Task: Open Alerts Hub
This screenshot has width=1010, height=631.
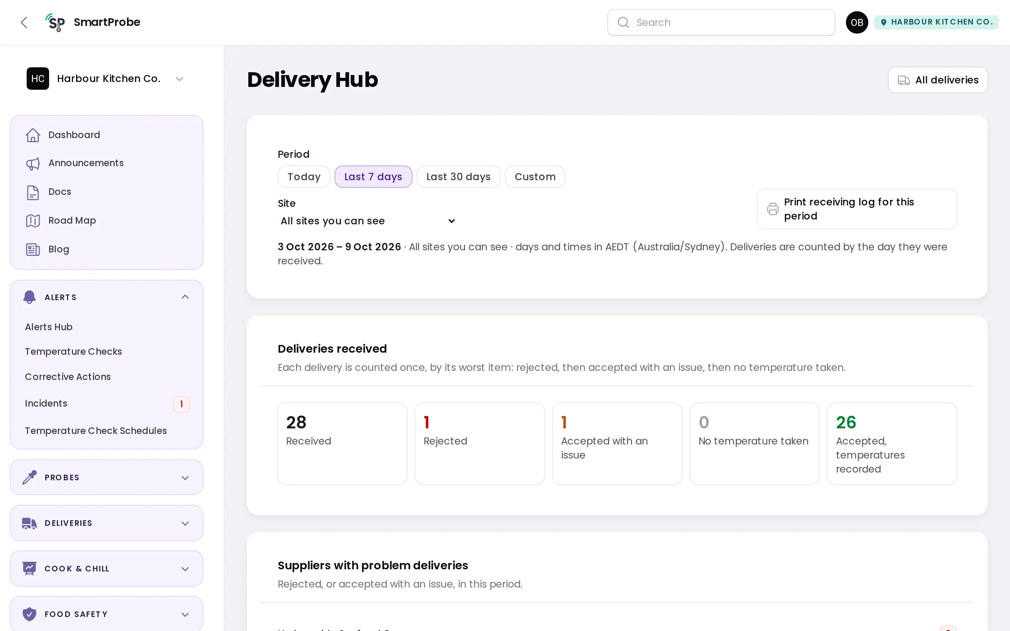Action: pos(48,327)
